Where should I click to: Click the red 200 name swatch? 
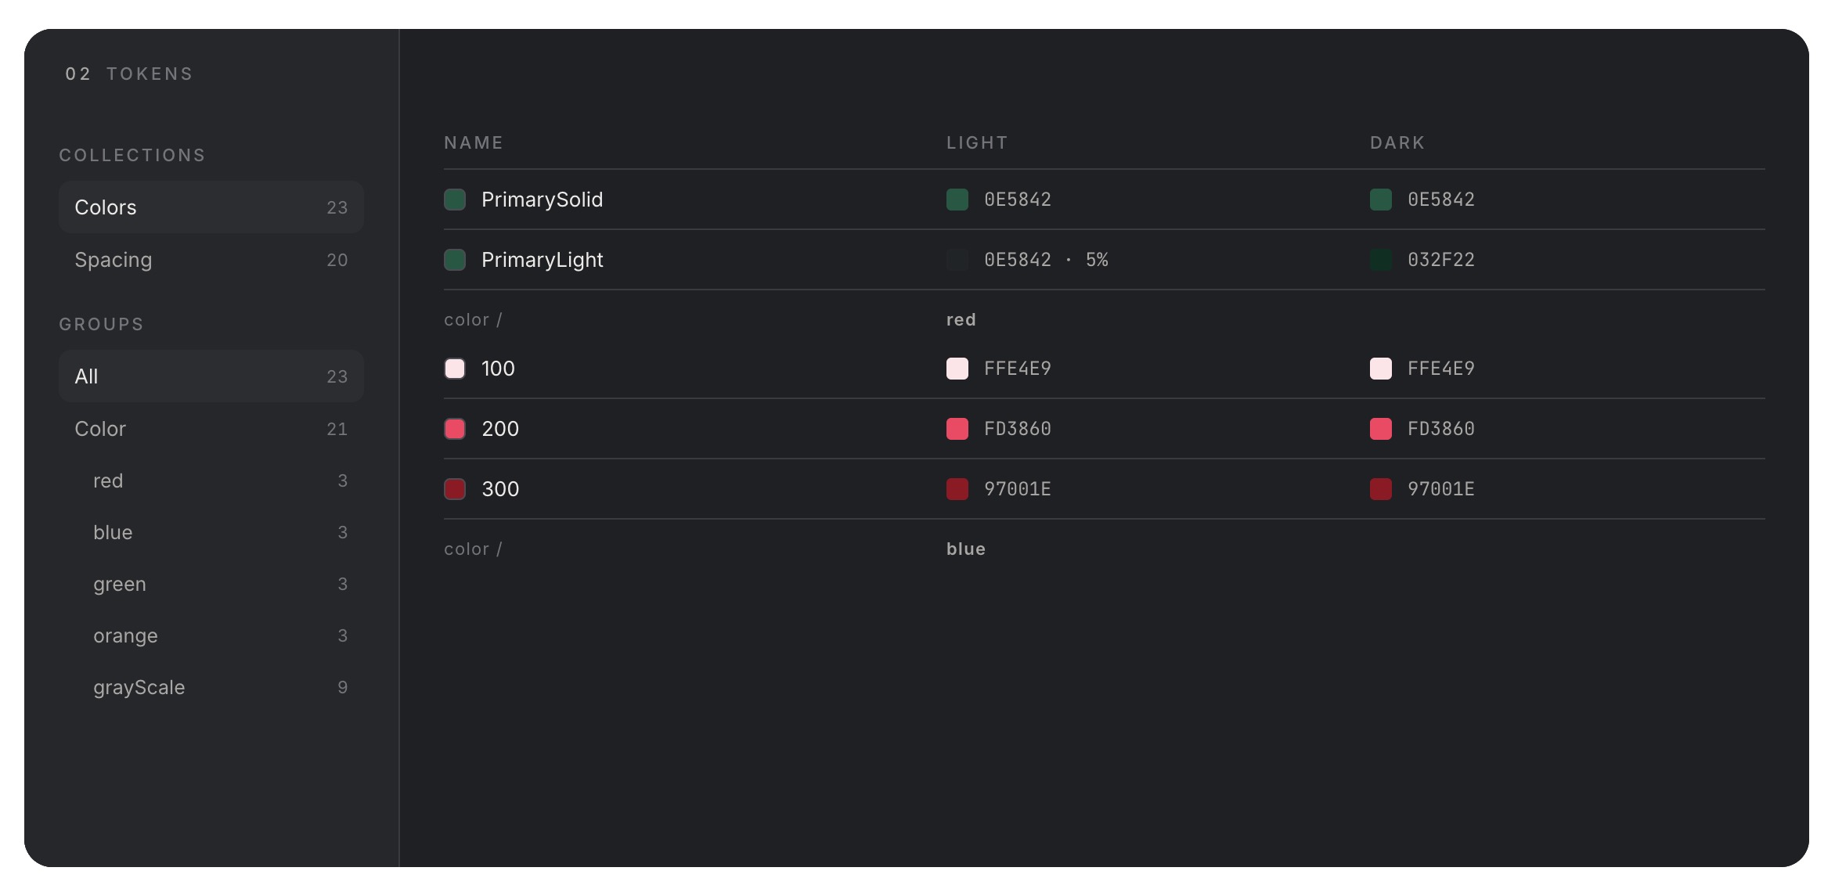[455, 429]
